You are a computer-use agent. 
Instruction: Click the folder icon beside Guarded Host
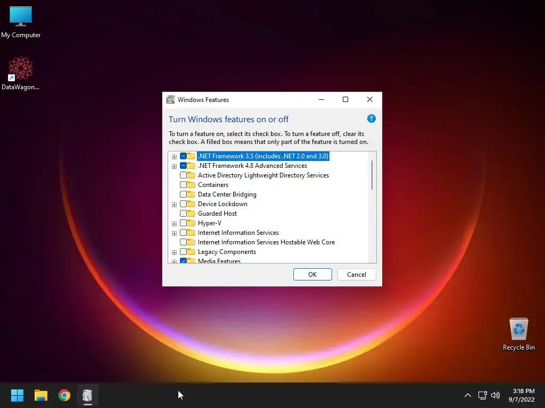click(x=191, y=214)
